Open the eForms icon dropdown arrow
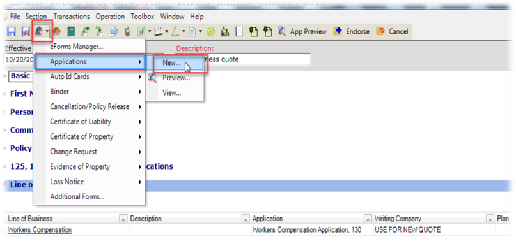The image size is (516, 246). tap(48, 31)
